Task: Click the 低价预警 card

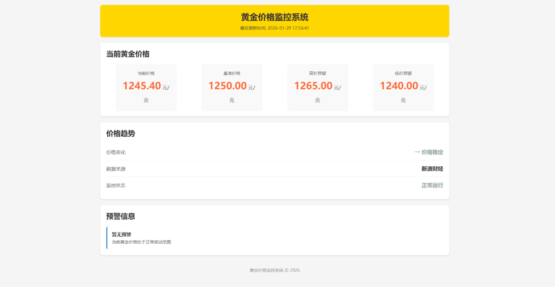Action: pyautogui.click(x=403, y=87)
